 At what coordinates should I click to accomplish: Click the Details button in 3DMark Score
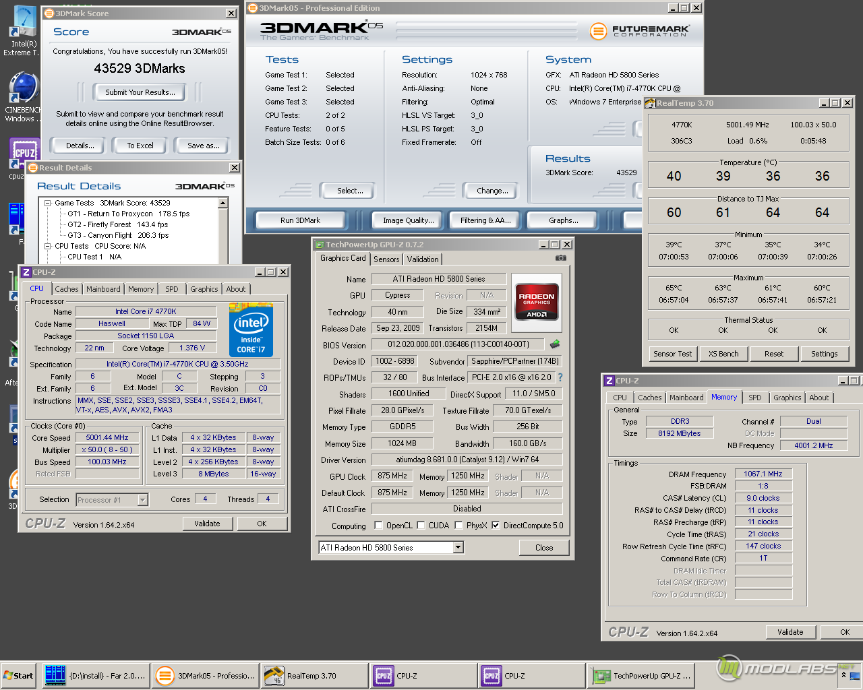point(80,146)
